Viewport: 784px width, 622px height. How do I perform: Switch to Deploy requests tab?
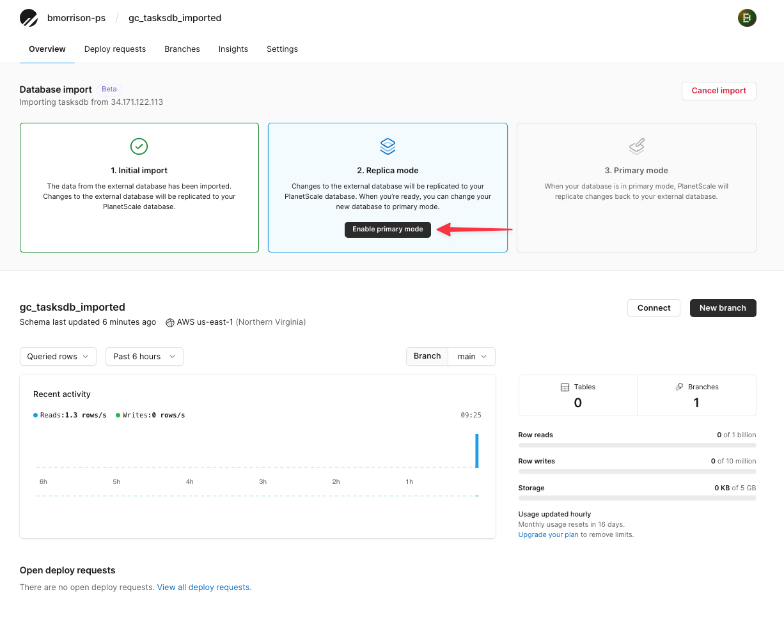(x=115, y=49)
